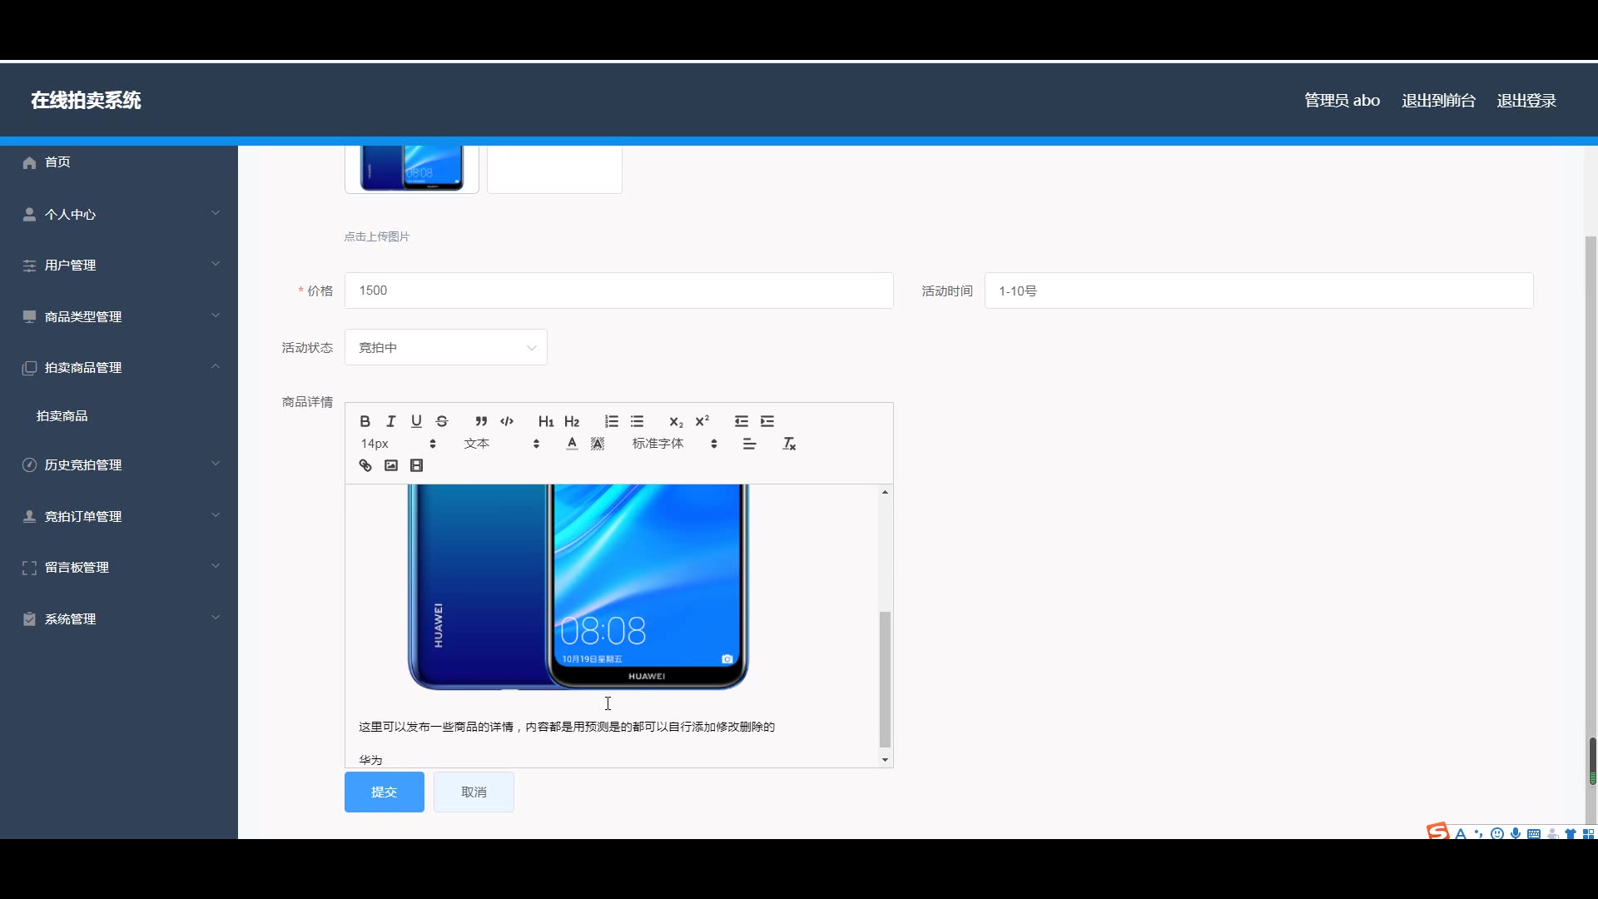Viewport: 1598px width, 899px height.
Task: Insert an image into the editor
Action: (391, 465)
